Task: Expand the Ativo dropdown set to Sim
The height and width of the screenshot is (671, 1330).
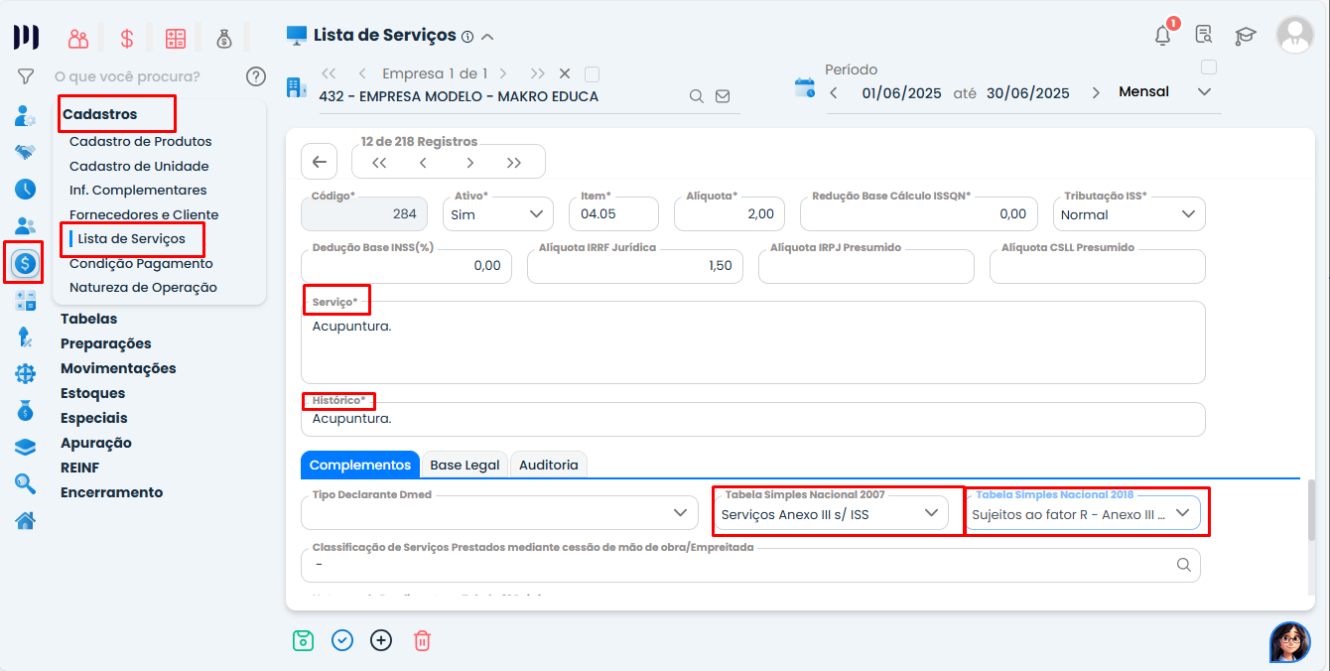Action: click(497, 213)
